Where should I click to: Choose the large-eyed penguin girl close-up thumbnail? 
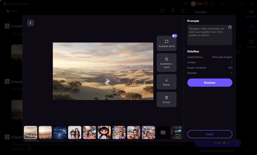[x=104, y=132]
